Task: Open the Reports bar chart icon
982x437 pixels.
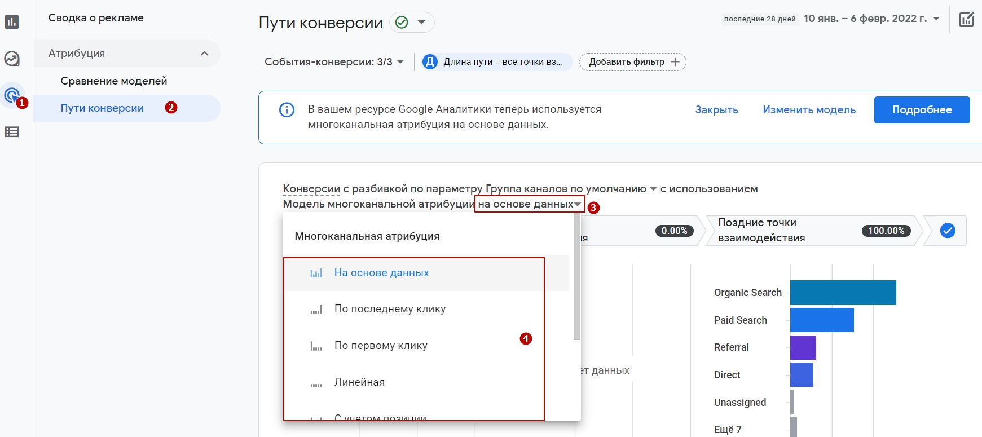Action: (12, 22)
